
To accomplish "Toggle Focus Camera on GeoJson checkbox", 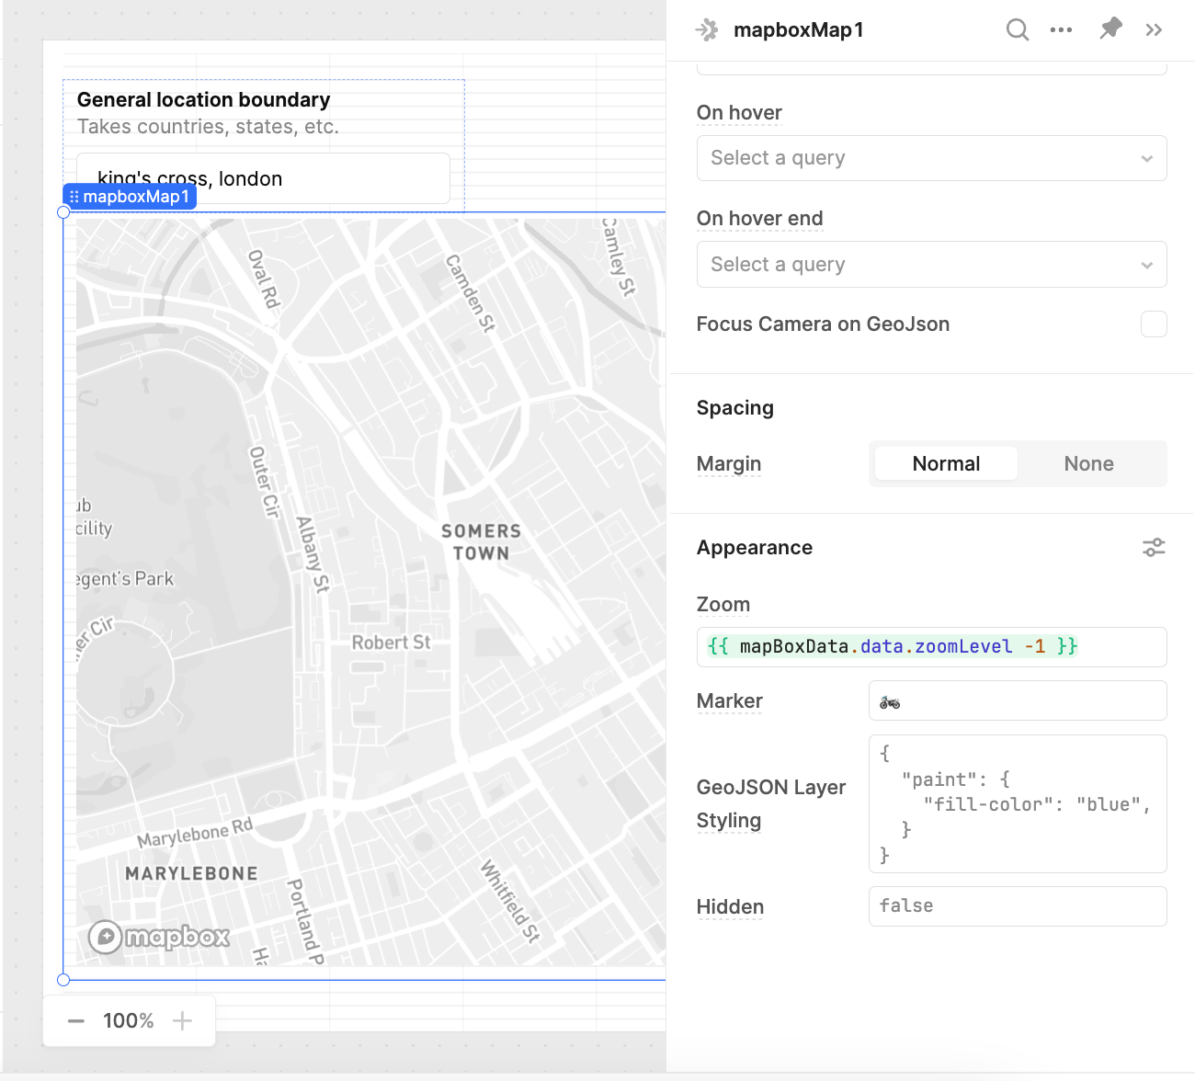I will [1154, 324].
